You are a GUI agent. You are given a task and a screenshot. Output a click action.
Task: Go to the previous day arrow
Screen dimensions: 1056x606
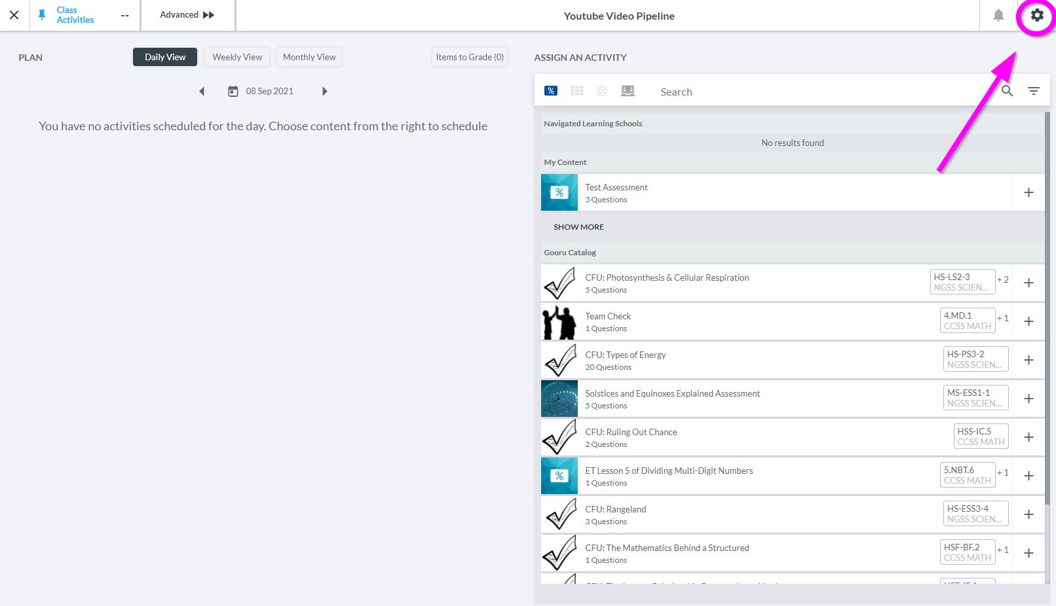point(202,91)
